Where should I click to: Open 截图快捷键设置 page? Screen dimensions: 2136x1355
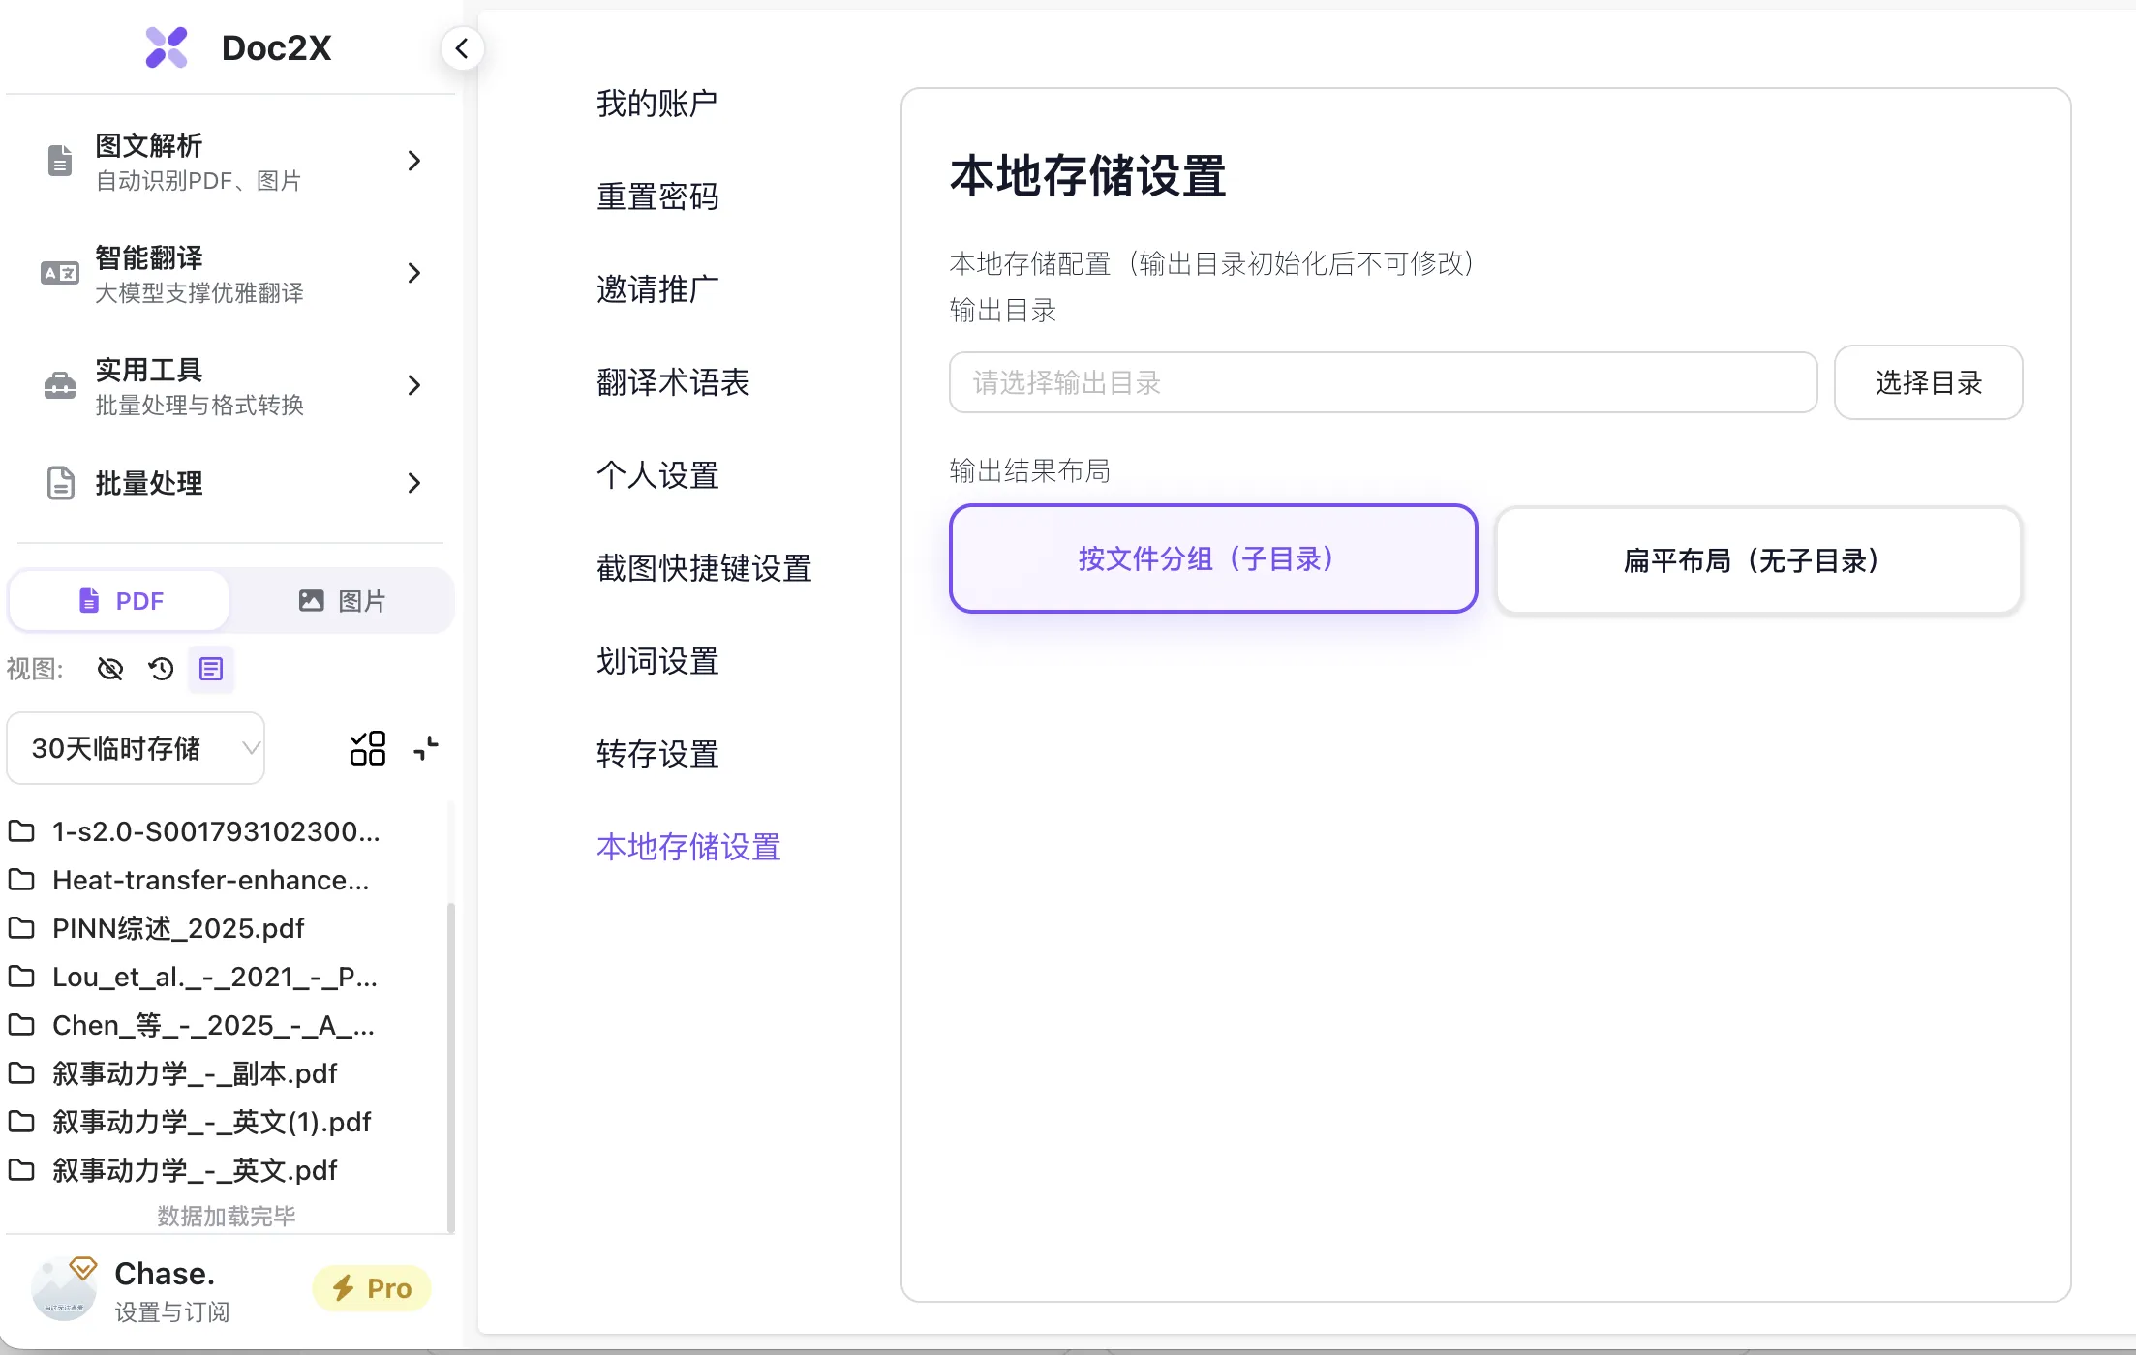pos(704,568)
